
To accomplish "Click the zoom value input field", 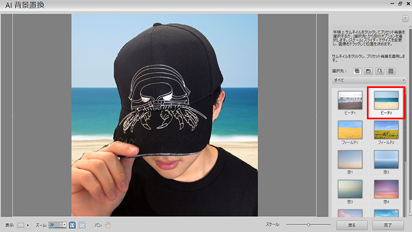I will pos(54,225).
